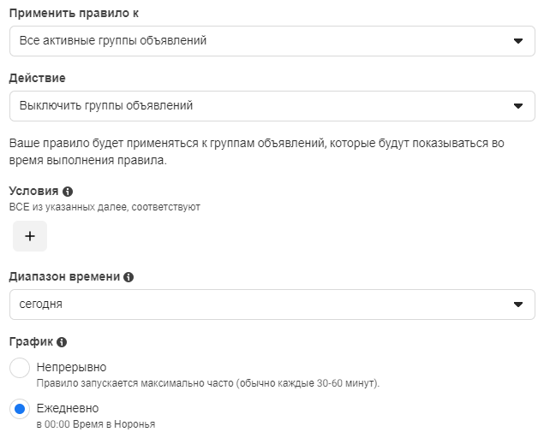Click arrow of Выключить группы объявлений field
The height and width of the screenshot is (432, 544).
tap(518, 106)
